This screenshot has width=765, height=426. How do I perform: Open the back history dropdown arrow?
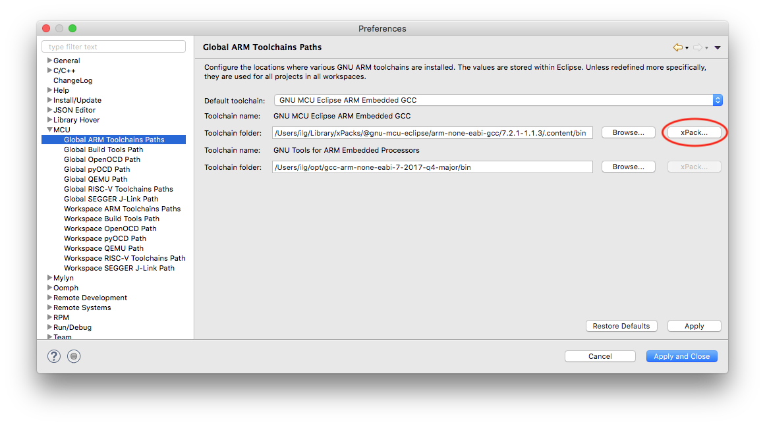coord(687,48)
